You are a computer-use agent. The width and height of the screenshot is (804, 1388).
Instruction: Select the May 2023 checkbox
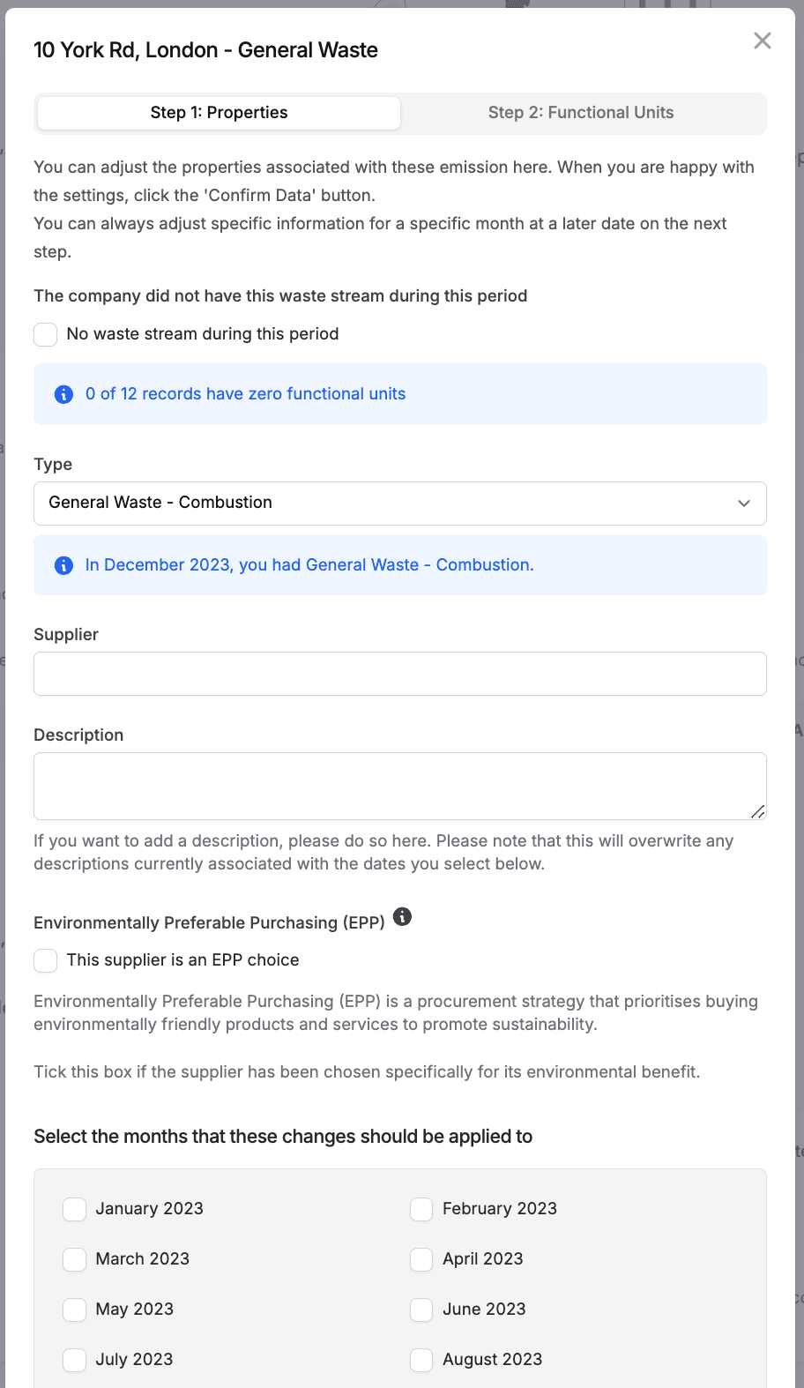point(75,1310)
